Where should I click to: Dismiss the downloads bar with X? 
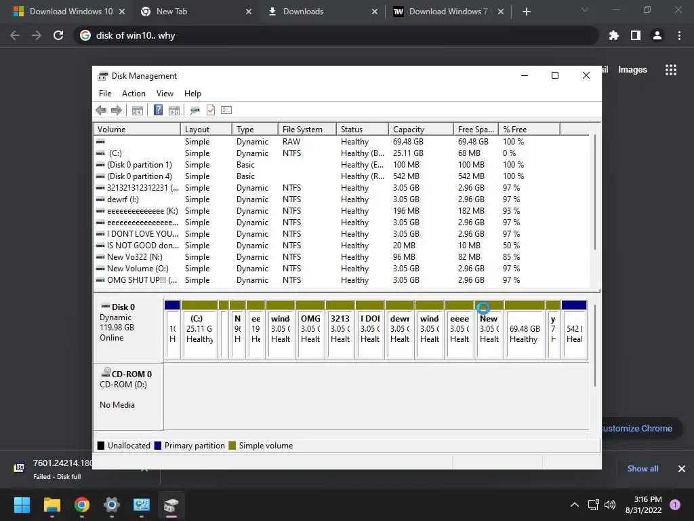coord(682,469)
